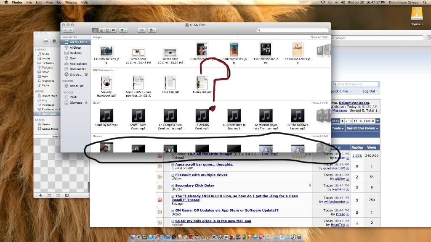Show all 362 images
The width and height of the screenshot is (431, 242).
(x=319, y=37)
